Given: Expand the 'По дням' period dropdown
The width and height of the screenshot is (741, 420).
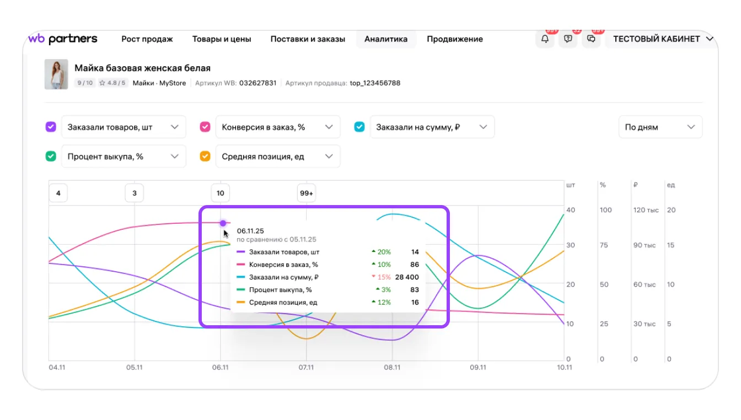Looking at the screenshot, I should (660, 127).
